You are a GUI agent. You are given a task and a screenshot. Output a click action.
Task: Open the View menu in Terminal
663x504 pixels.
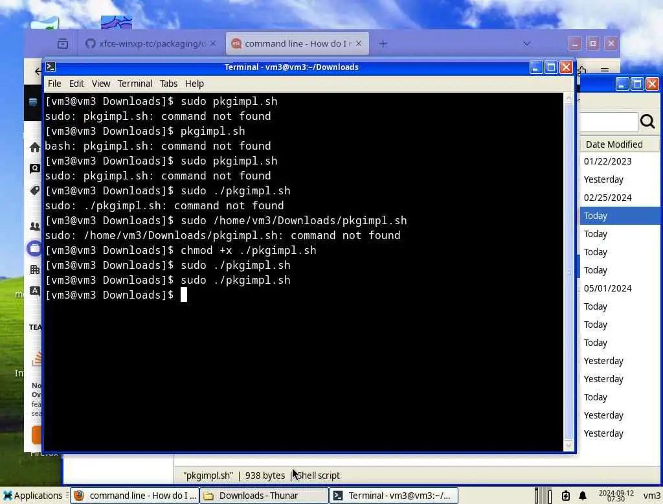point(100,84)
